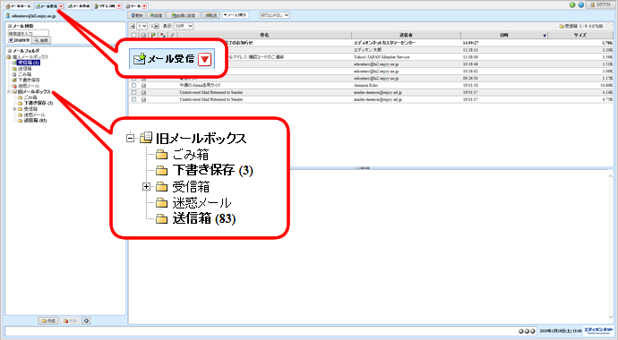Click the 件名 subject column header
The width and height of the screenshot is (618, 340).
tap(264, 36)
